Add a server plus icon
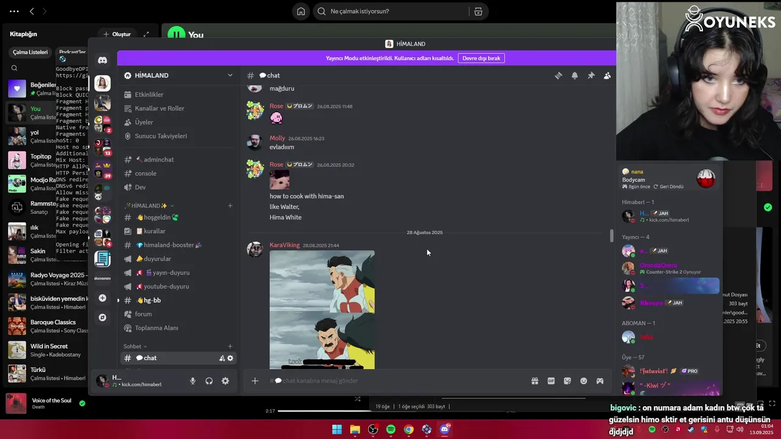 pyautogui.click(x=103, y=298)
